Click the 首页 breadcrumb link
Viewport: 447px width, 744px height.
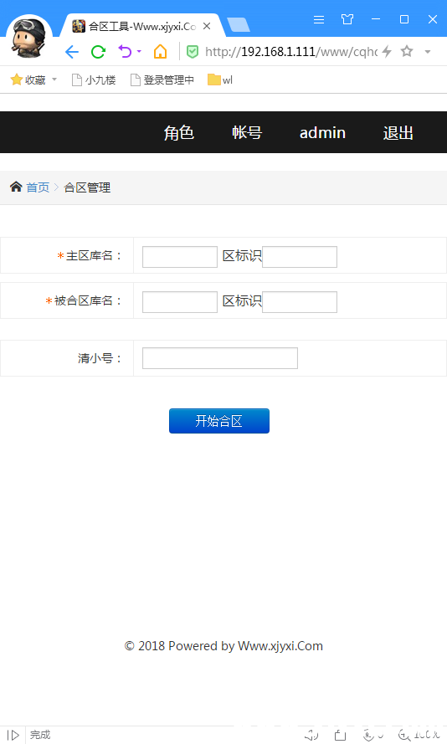pos(38,187)
